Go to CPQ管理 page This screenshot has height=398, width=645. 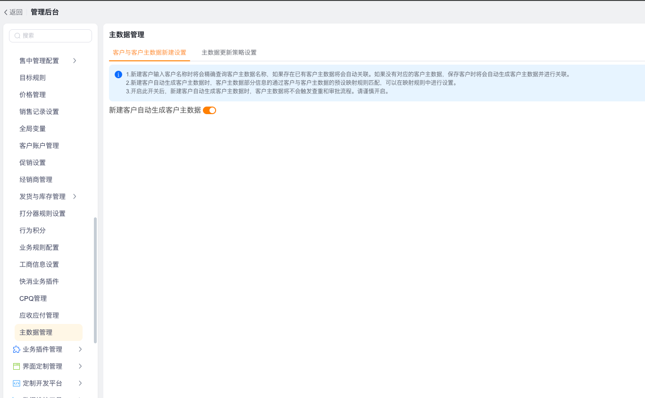[x=33, y=298]
